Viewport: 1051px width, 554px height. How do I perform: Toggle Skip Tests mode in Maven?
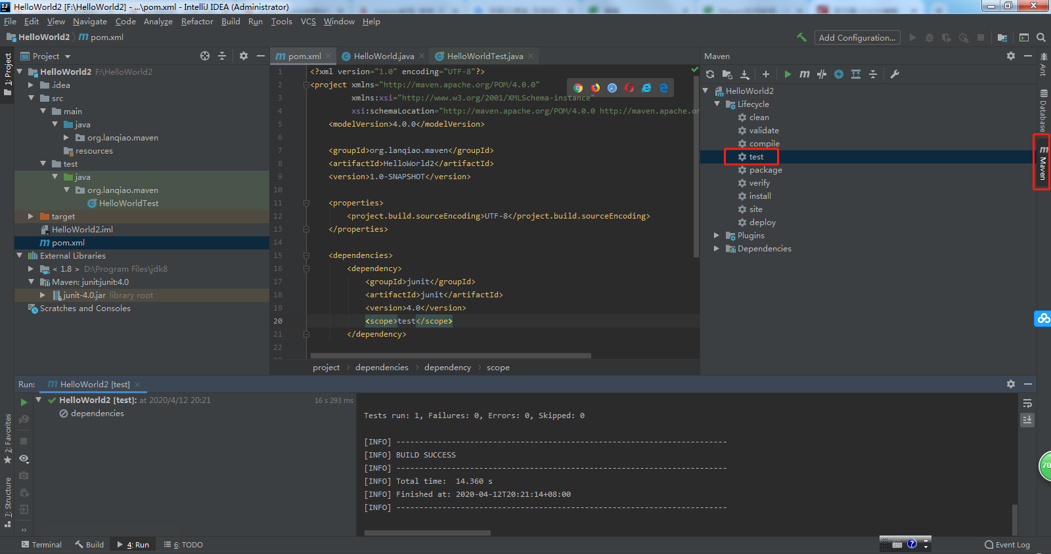click(839, 74)
